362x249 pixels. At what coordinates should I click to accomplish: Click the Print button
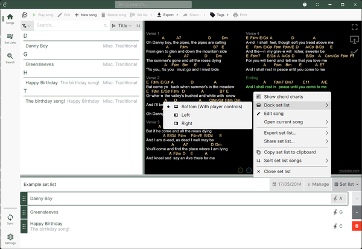pos(240,15)
